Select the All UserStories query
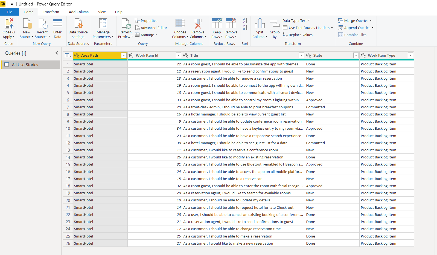 pos(31,65)
